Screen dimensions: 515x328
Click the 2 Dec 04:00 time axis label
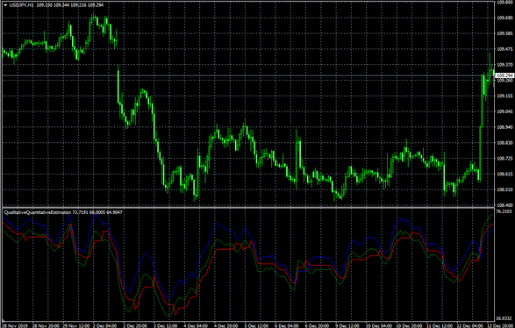tap(104, 325)
